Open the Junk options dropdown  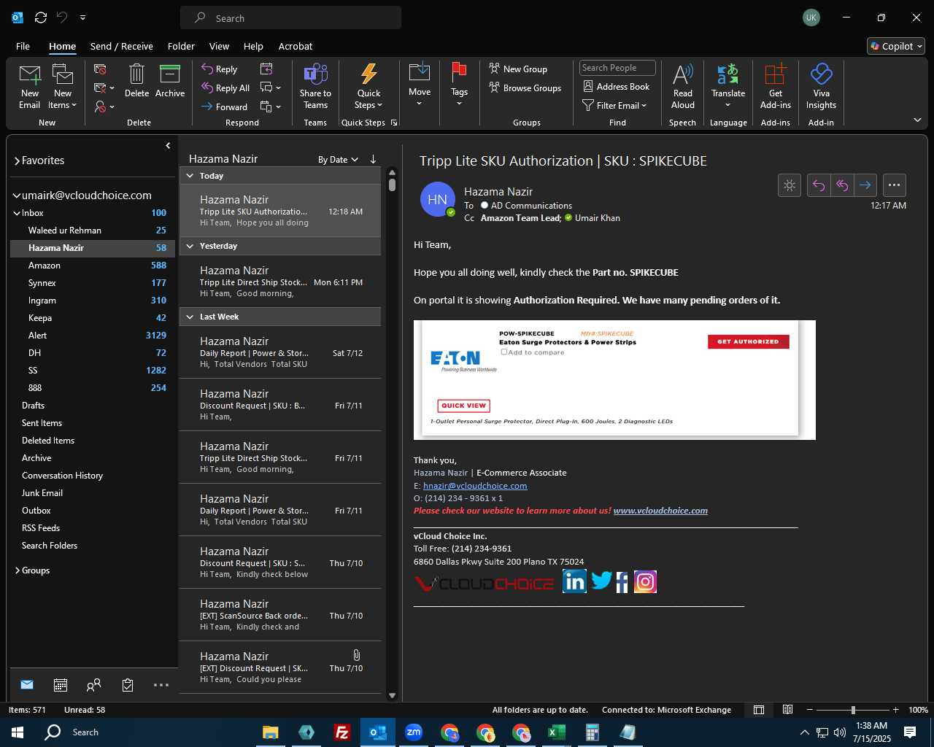[x=104, y=107]
